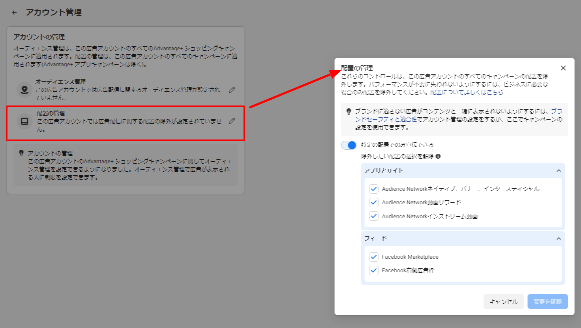The image size is (581, 328).
Task: Click the back arrow beside アカウント管理
Action: (15, 12)
